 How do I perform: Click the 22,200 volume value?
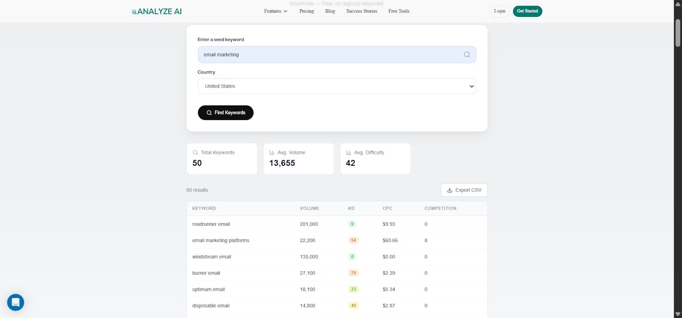point(307,241)
